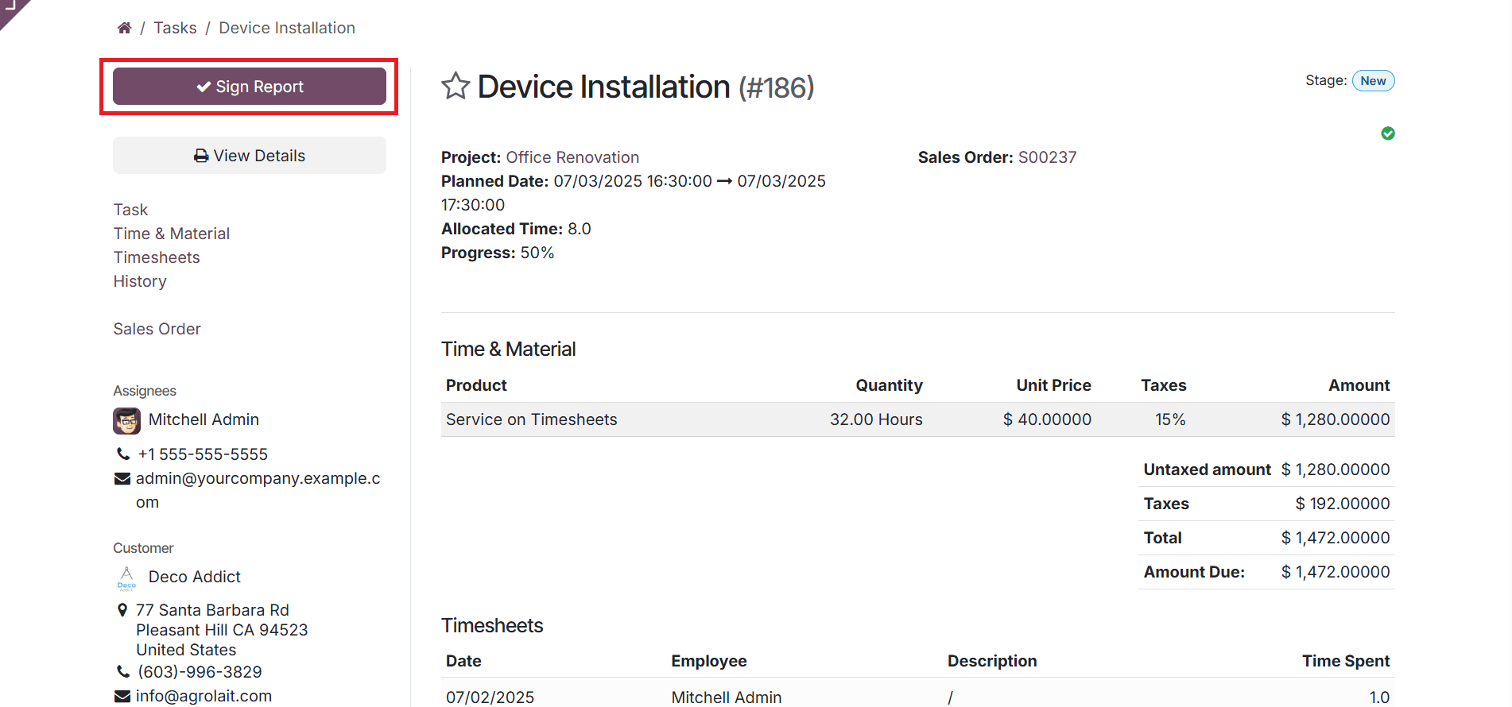This screenshot has height=707, width=1512.
Task: Click Deco Addict customer name
Action: (x=195, y=577)
